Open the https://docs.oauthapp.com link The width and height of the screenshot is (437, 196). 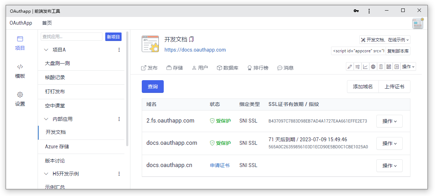[195, 50]
